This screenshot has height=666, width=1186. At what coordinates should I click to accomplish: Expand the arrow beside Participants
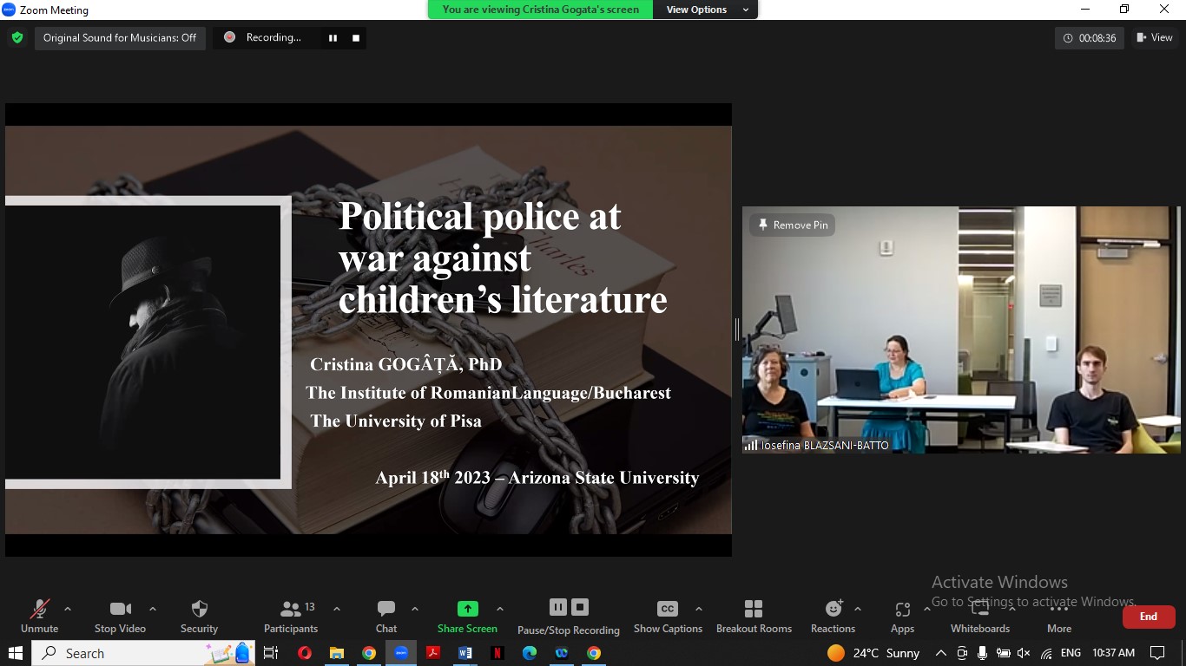pyautogui.click(x=337, y=609)
